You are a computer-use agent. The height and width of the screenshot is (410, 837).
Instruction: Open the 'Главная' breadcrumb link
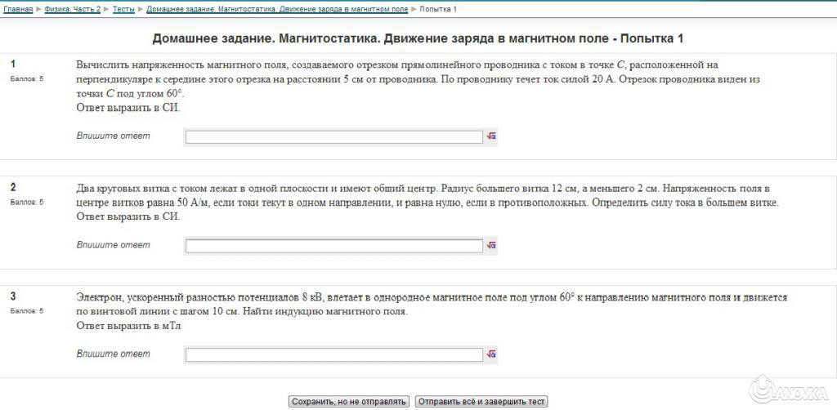[x=18, y=9]
